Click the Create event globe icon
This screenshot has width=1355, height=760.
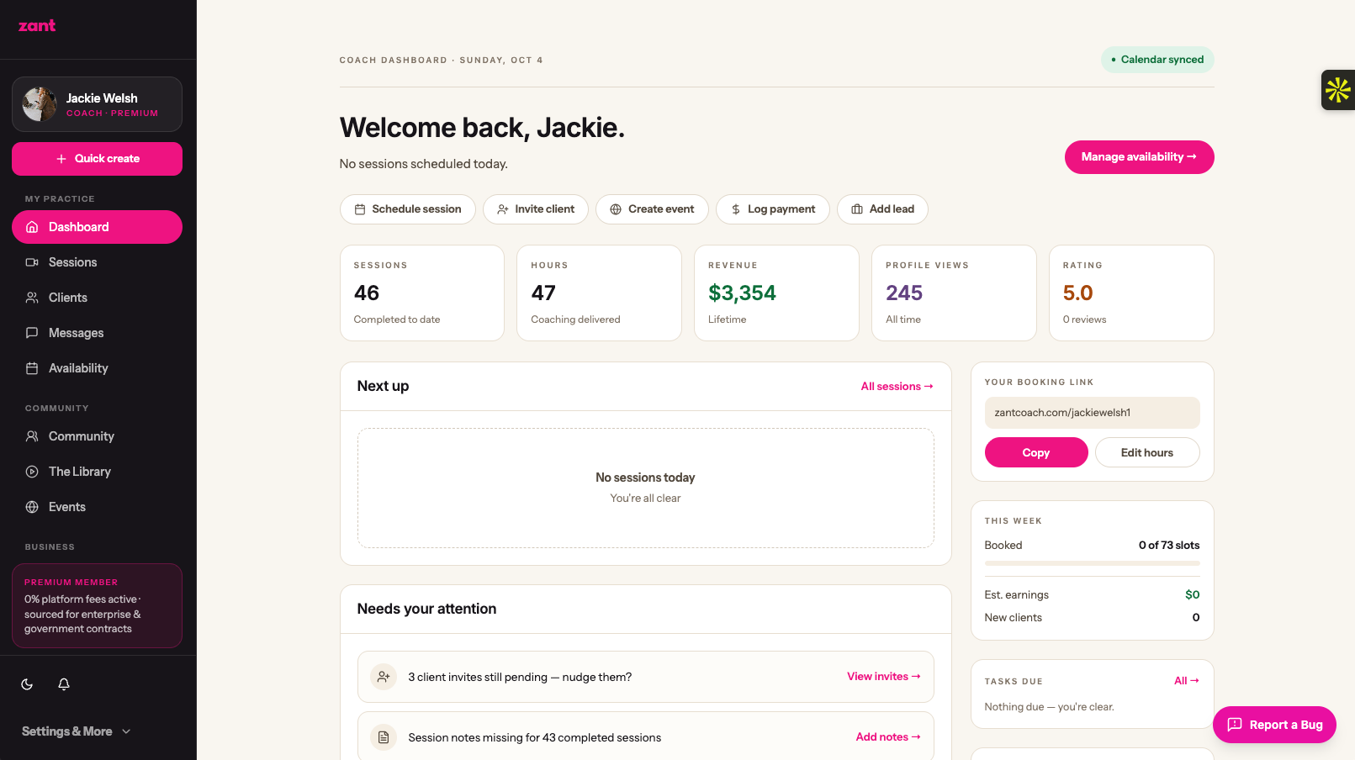(616, 209)
